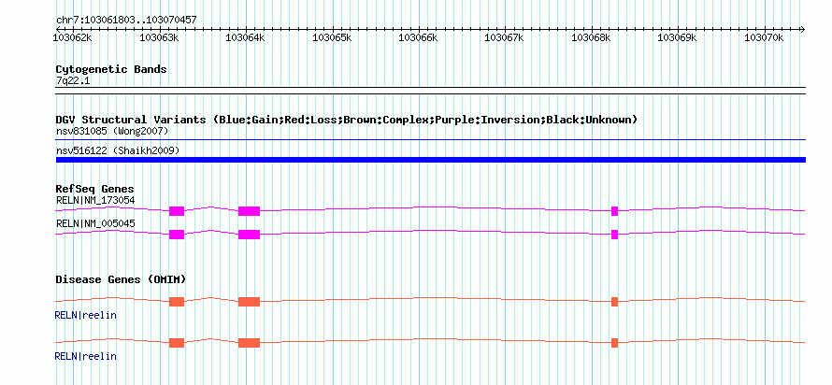832x385 pixels.
Task: Open the nsv831085 (Wong2007) variant label
Action: pos(112,131)
